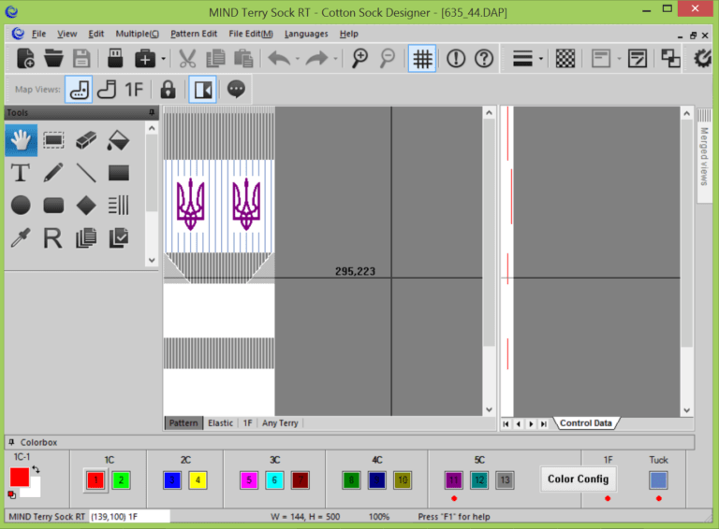Click the Color Config button
Viewport: 719px width, 529px height.
click(x=578, y=479)
